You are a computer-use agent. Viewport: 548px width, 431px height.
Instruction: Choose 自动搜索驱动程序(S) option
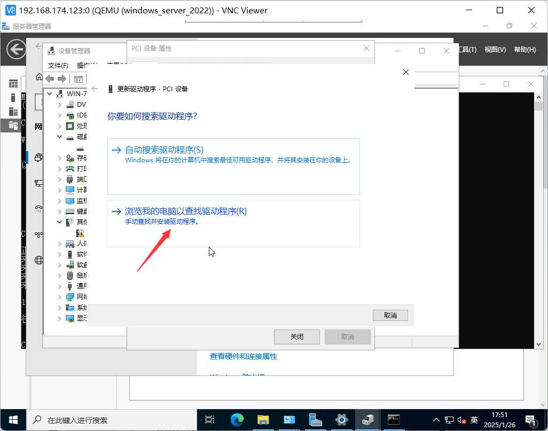click(233, 167)
